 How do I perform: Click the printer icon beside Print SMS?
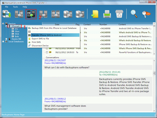click(29, 42)
